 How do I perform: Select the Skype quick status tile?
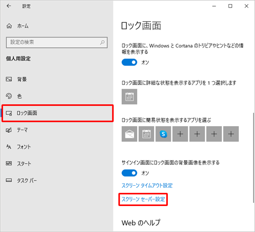(x=163, y=134)
